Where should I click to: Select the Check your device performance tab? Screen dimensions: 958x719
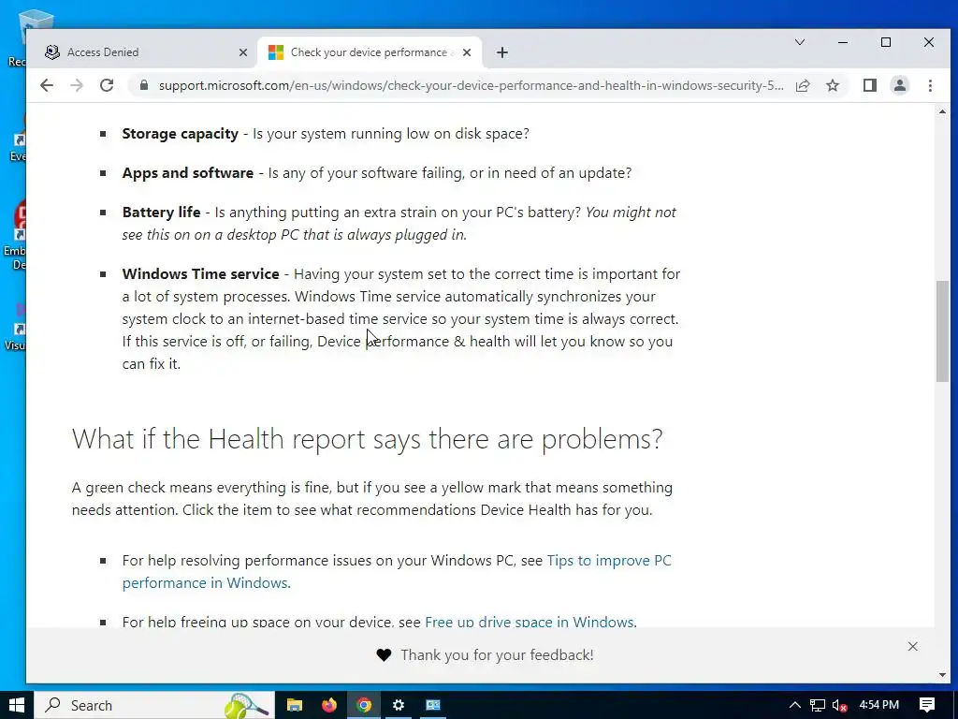point(370,52)
